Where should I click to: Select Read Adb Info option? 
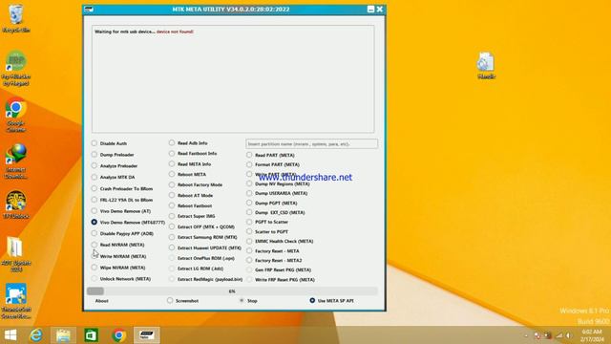[x=188, y=143]
